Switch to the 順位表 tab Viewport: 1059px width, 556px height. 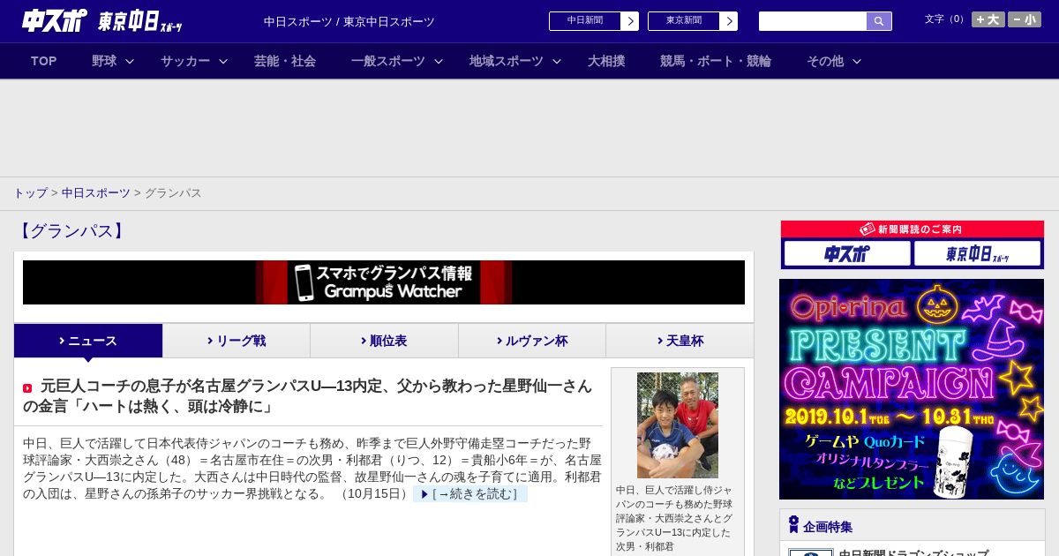pyautogui.click(x=384, y=341)
